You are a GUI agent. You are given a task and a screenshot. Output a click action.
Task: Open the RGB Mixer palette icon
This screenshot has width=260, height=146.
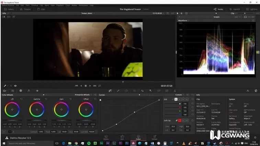[x=29, y=91]
